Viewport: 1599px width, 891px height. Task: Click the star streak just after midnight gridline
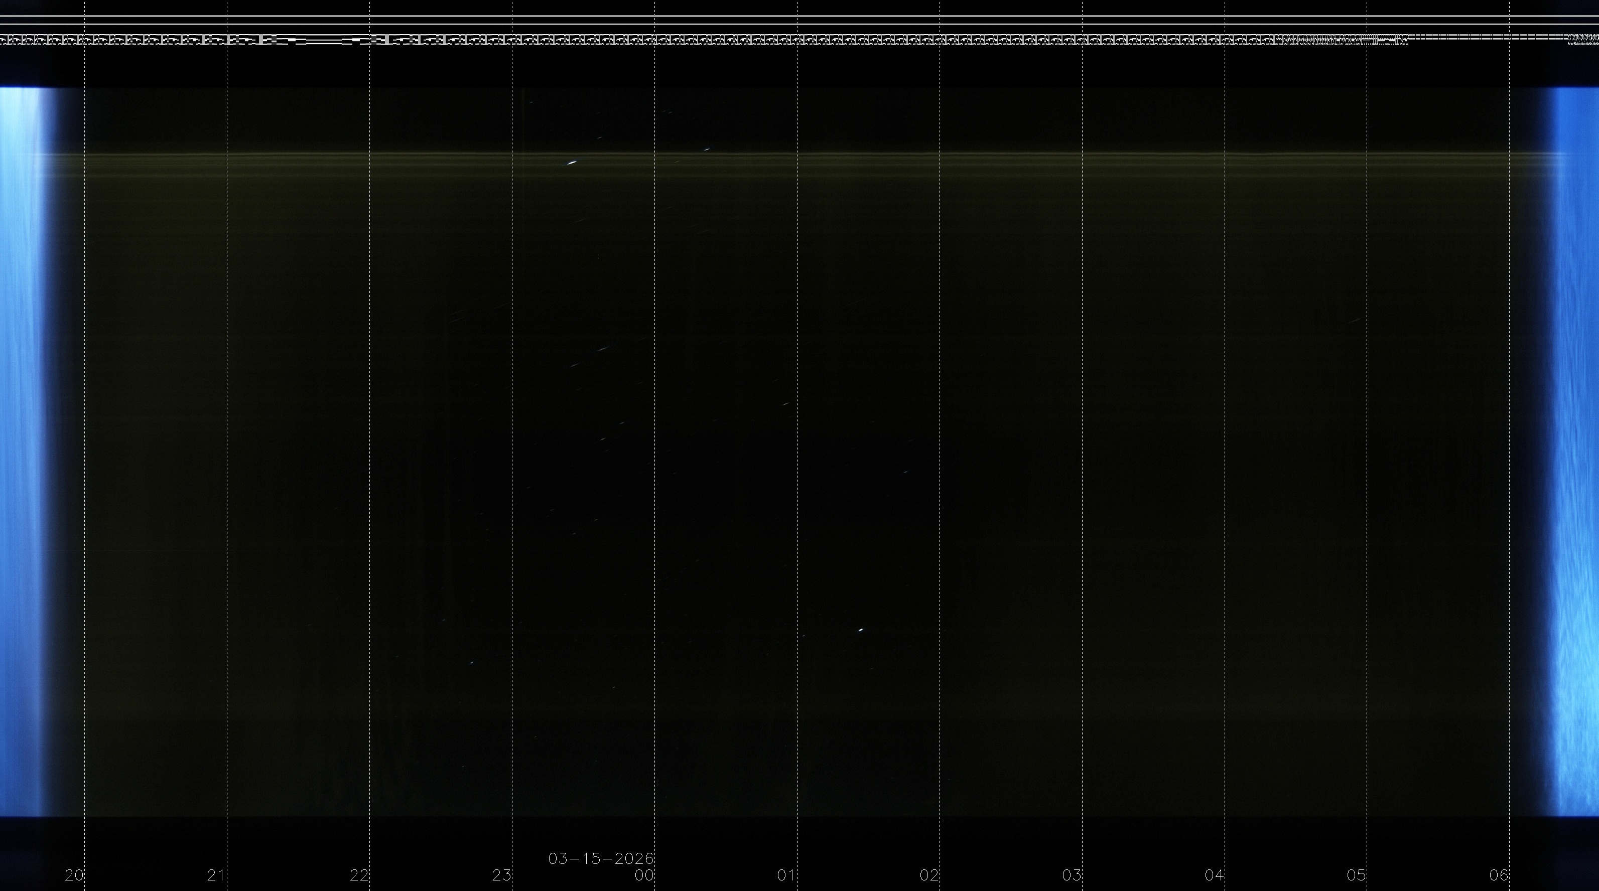pyautogui.click(x=706, y=149)
